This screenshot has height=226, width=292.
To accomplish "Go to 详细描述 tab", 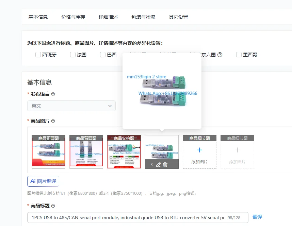I will [108, 17].
